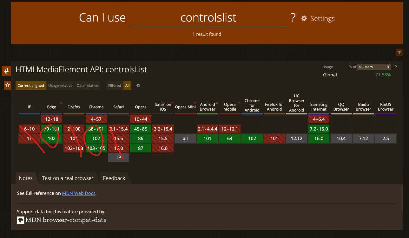Click the 71.58% global usage value
The width and height of the screenshot is (409, 238).
tap(383, 75)
